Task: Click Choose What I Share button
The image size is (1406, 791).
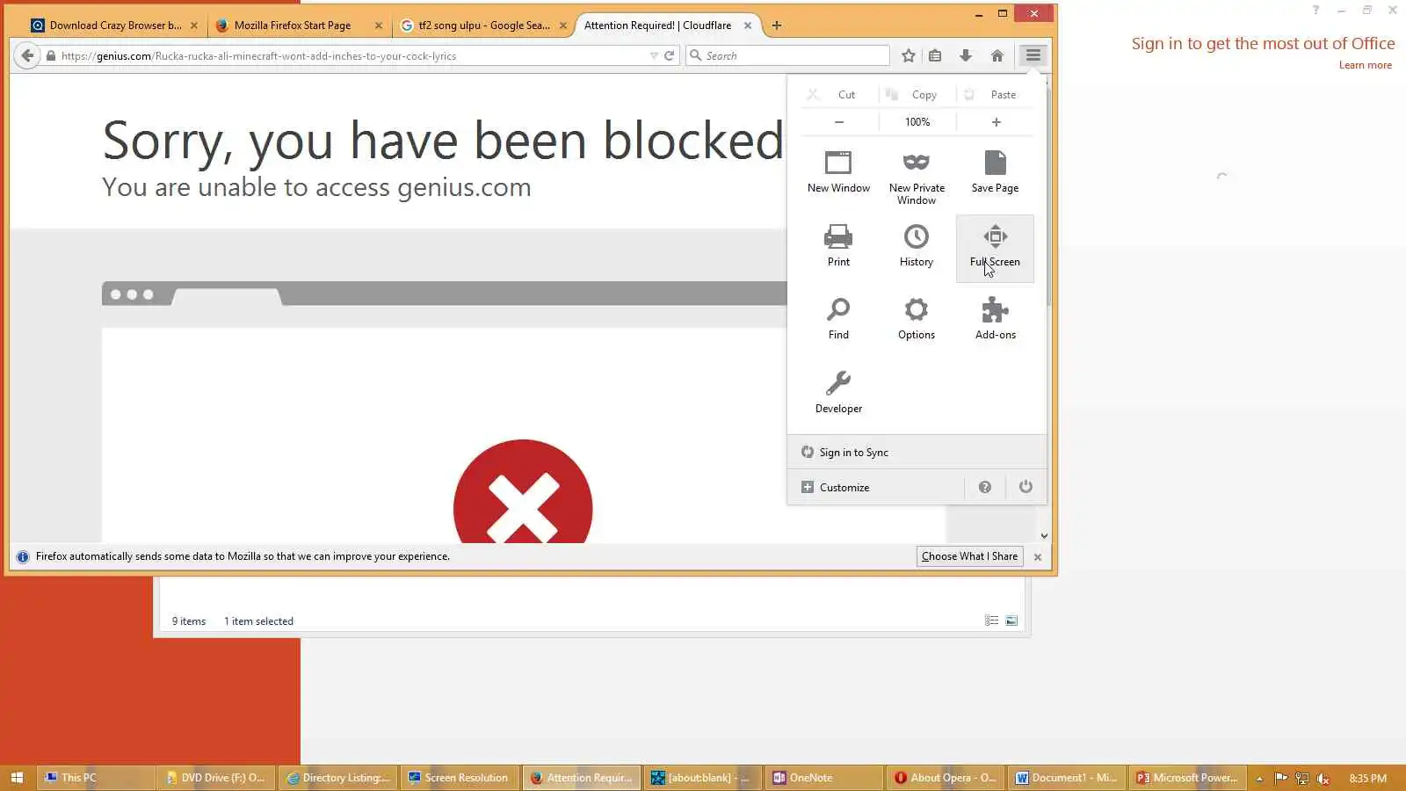Action: point(969,556)
